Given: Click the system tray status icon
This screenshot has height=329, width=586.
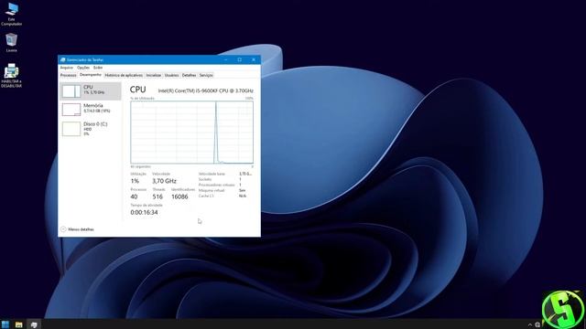Looking at the screenshot, I should pos(537,325).
